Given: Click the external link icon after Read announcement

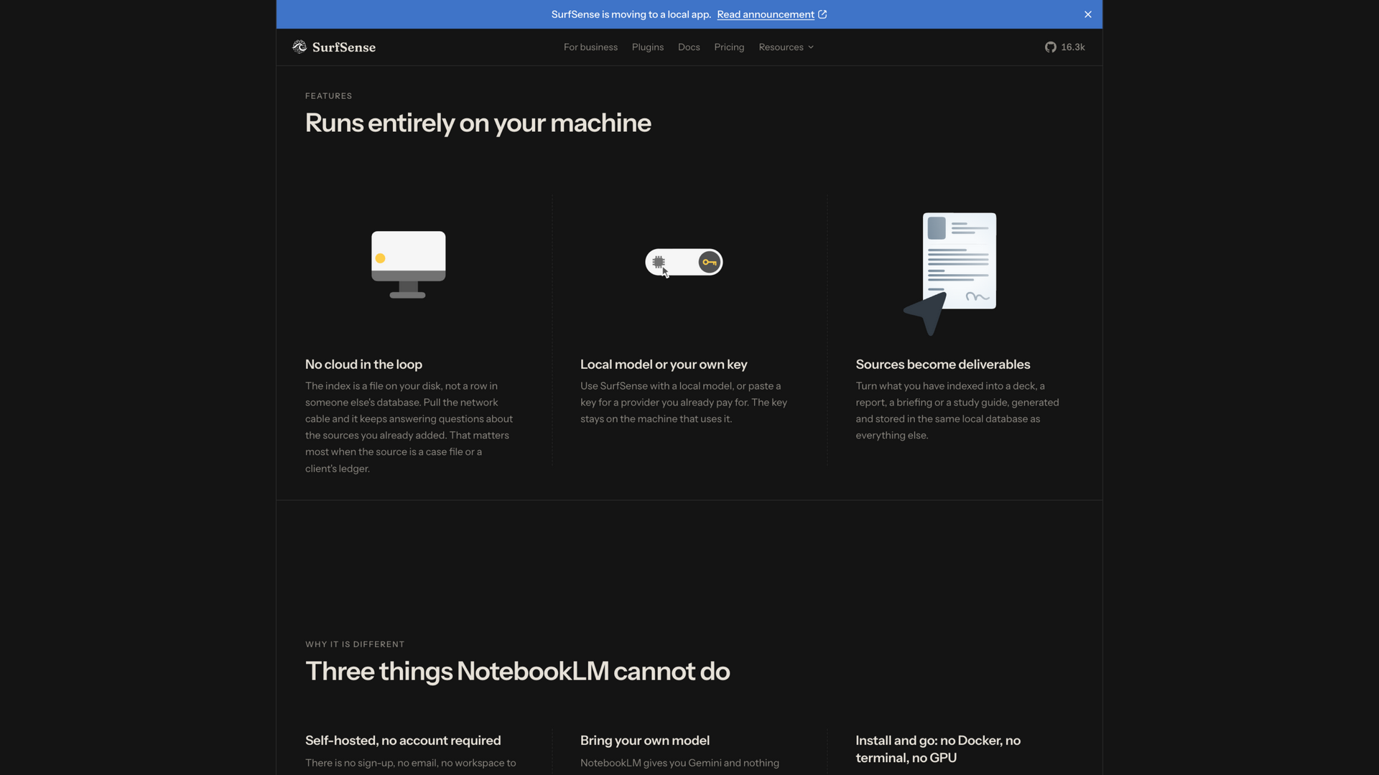Looking at the screenshot, I should pos(822,14).
